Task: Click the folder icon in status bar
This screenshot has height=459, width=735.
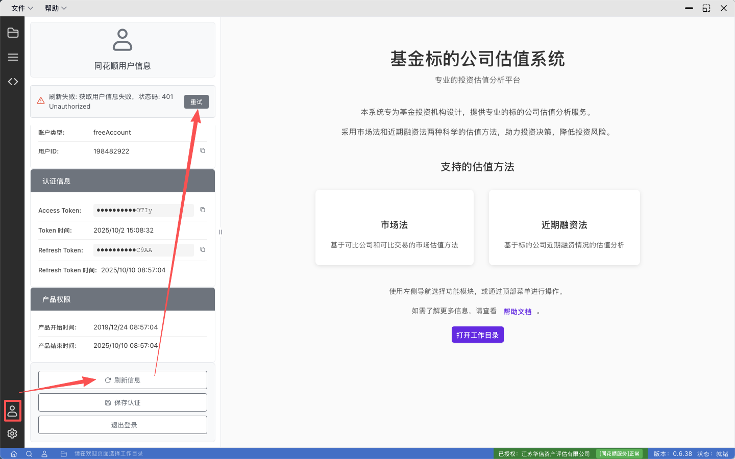Action: click(x=64, y=454)
